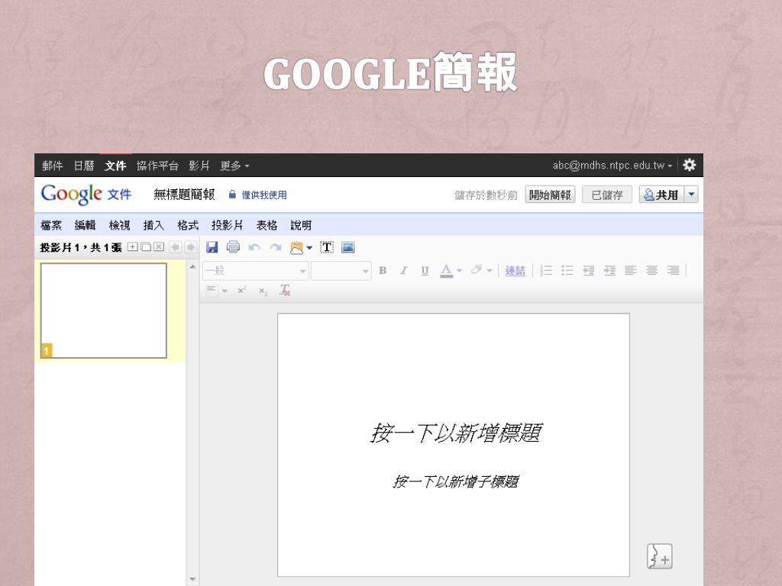
Task: Expand the theme icon dropdown arrow
Action: (x=309, y=248)
